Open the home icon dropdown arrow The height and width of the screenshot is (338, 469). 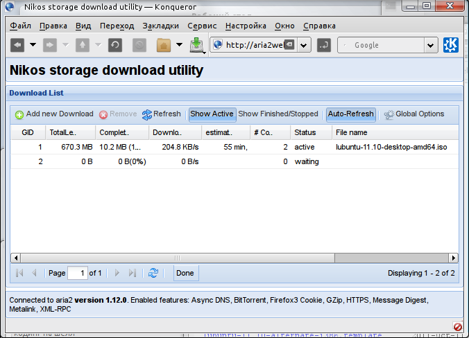click(179, 45)
